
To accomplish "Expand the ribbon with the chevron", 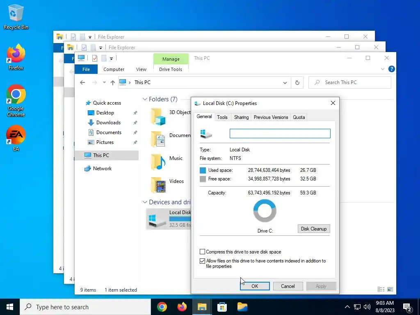I will pyautogui.click(x=383, y=69).
